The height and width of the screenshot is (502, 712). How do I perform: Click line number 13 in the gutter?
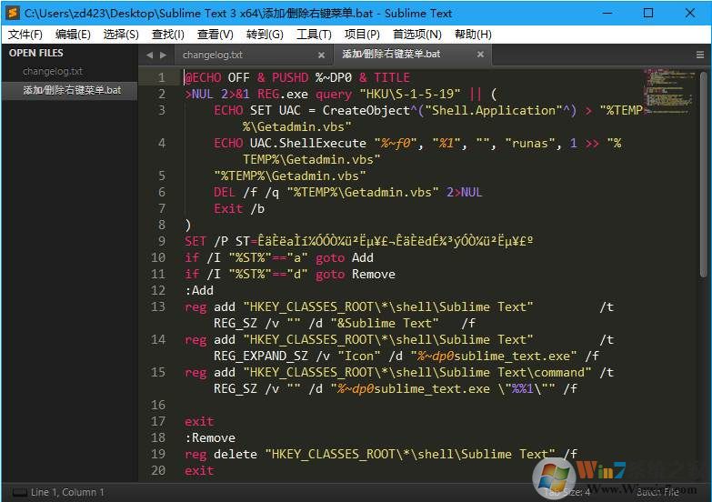click(x=158, y=306)
